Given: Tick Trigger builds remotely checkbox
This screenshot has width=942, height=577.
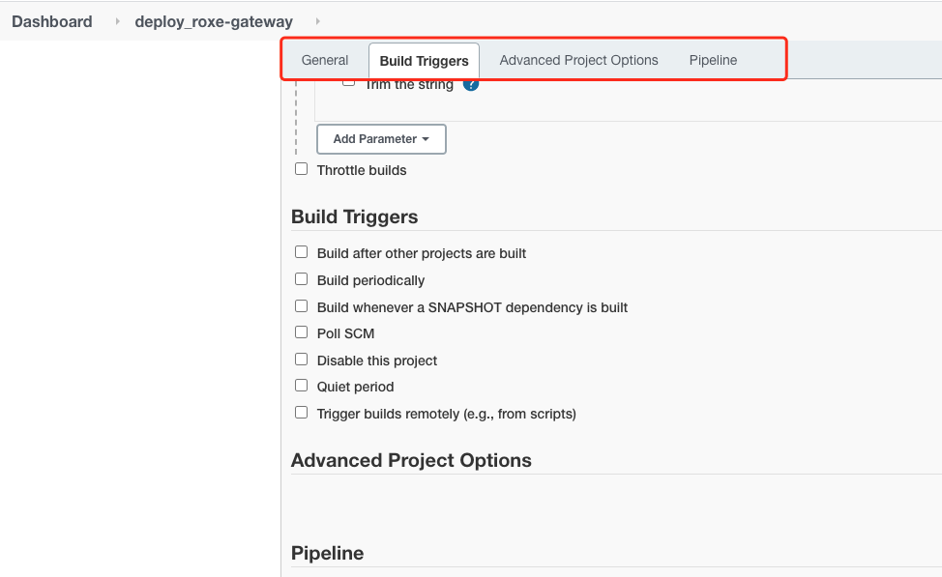Looking at the screenshot, I should click(x=301, y=413).
